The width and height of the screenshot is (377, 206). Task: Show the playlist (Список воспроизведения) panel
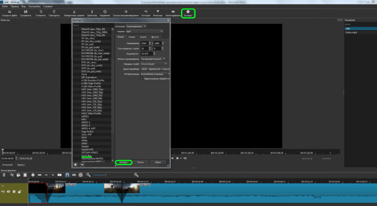(126, 13)
